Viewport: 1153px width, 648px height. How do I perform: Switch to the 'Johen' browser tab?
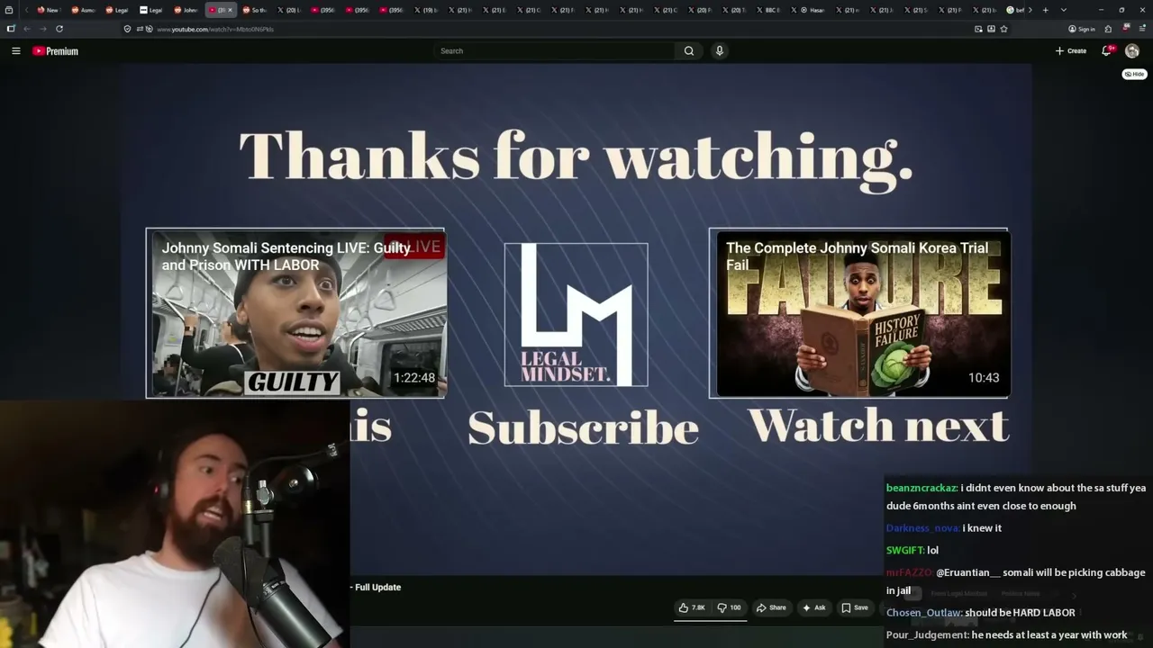click(186, 10)
